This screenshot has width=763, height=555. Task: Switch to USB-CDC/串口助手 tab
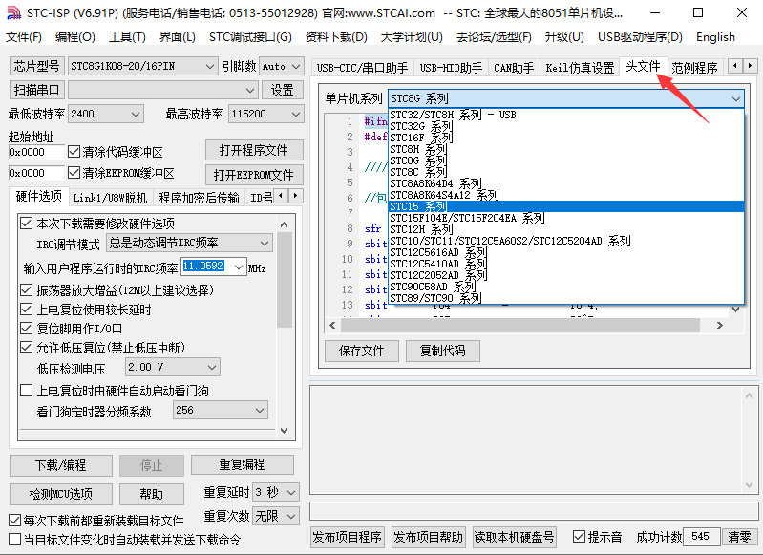(x=362, y=68)
